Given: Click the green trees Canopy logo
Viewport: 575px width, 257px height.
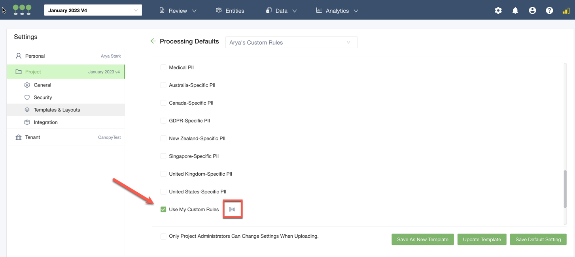Looking at the screenshot, I should coord(22,10).
